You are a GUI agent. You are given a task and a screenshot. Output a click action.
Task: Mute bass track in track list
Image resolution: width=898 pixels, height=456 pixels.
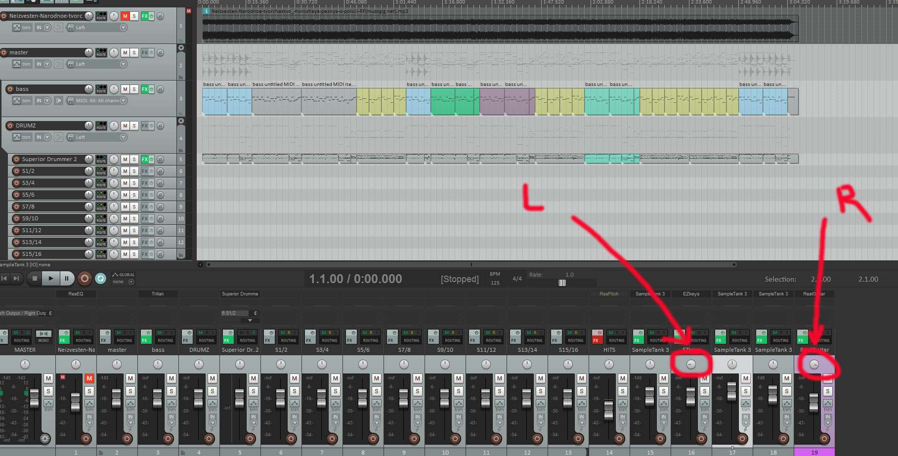point(125,89)
